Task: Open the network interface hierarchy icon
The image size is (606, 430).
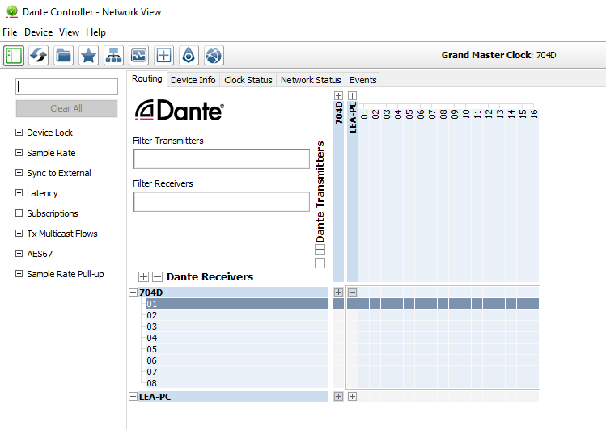Action: [x=113, y=56]
